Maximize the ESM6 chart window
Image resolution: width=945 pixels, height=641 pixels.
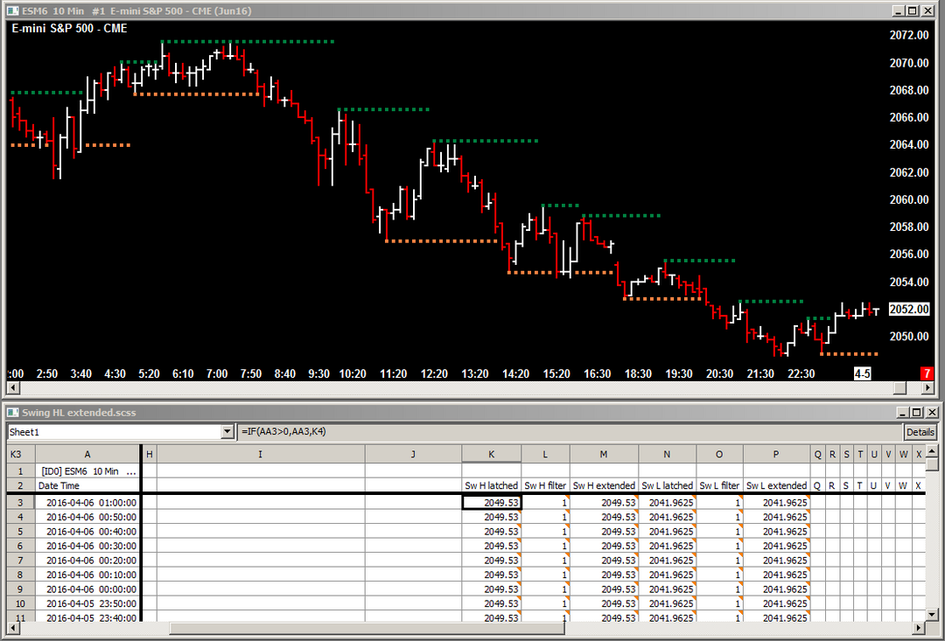point(913,10)
